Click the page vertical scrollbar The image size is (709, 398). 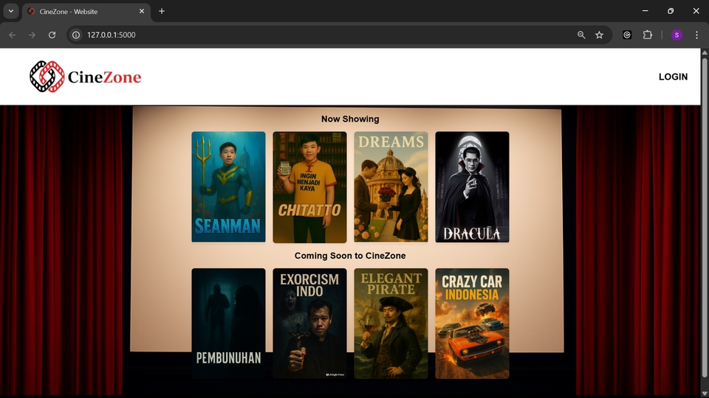pyautogui.click(x=705, y=221)
